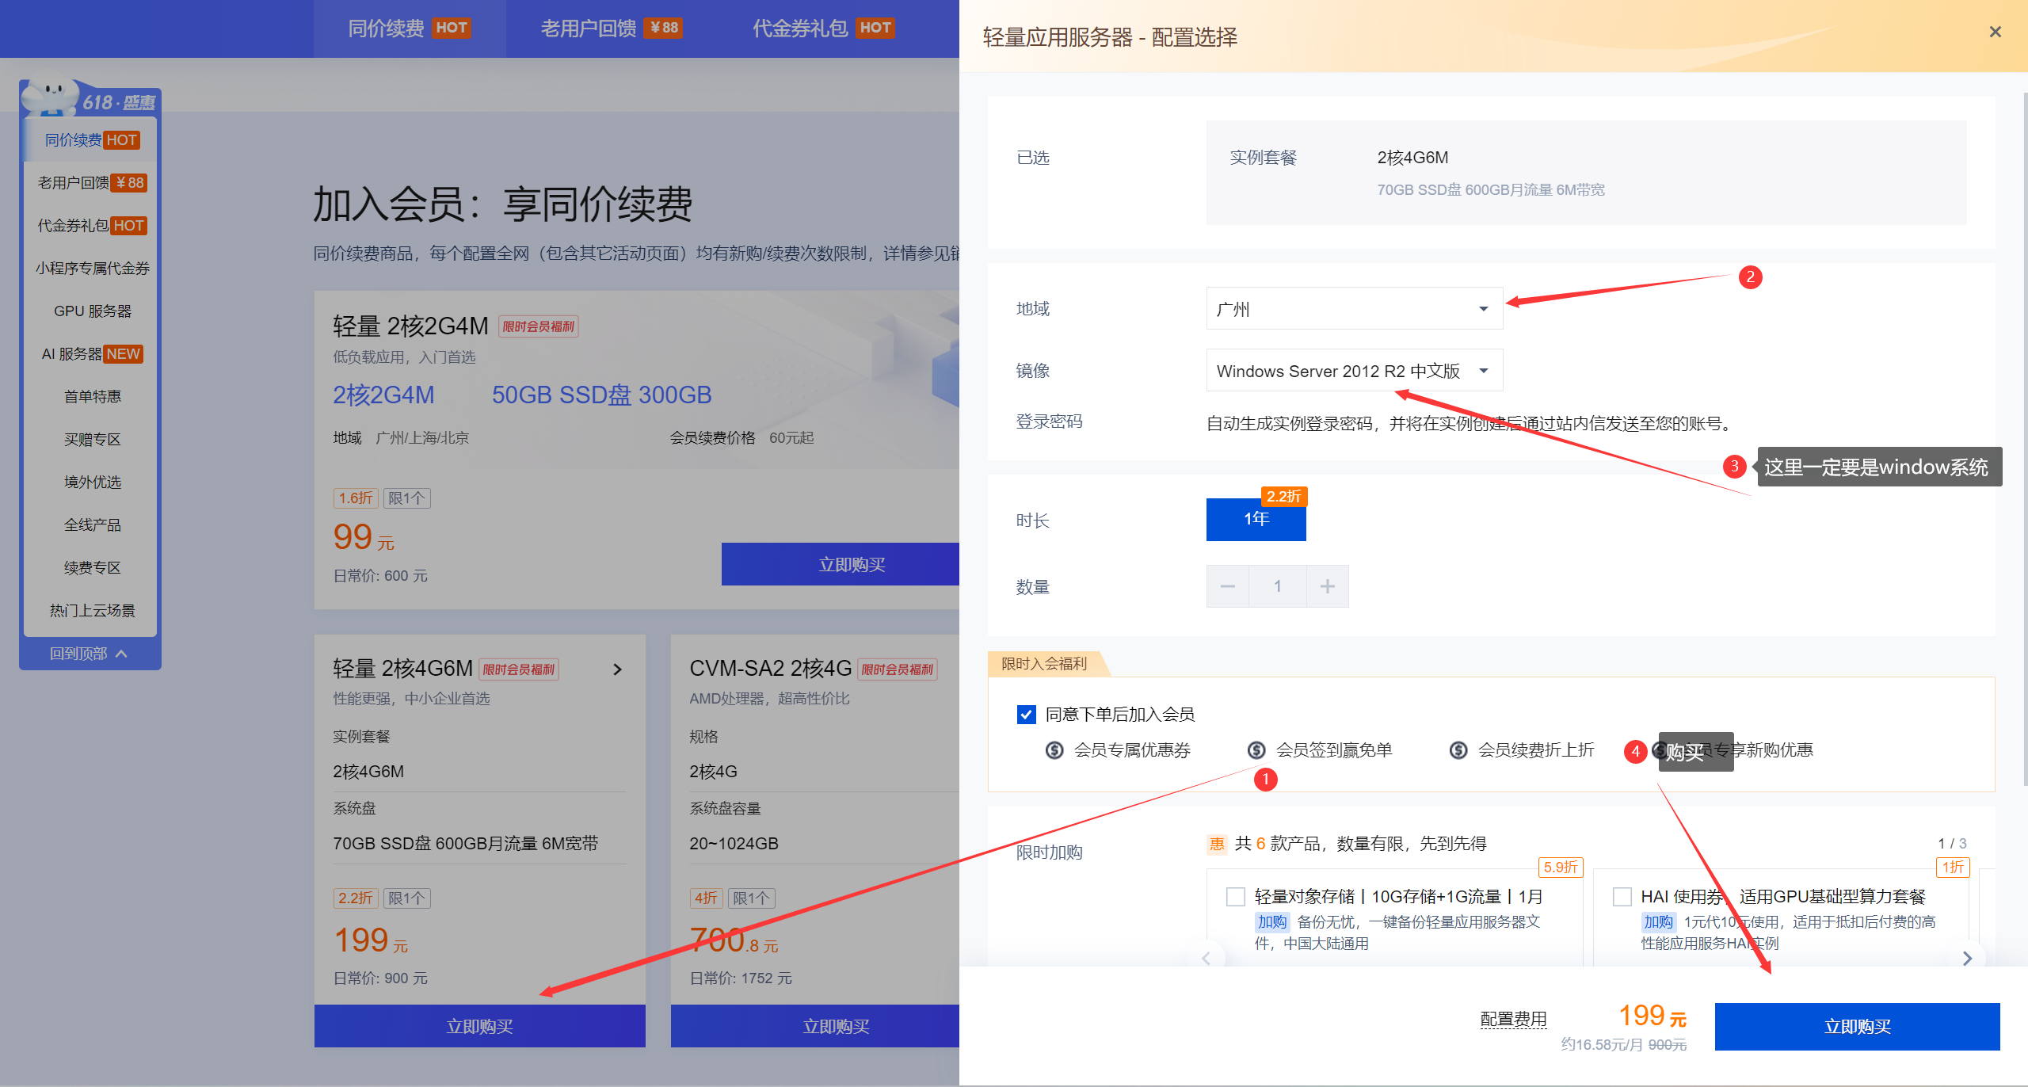This screenshot has height=1087, width=2028.
Task: Click the 会员续费折上折 coin icon
Action: pyautogui.click(x=1458, y=749)
